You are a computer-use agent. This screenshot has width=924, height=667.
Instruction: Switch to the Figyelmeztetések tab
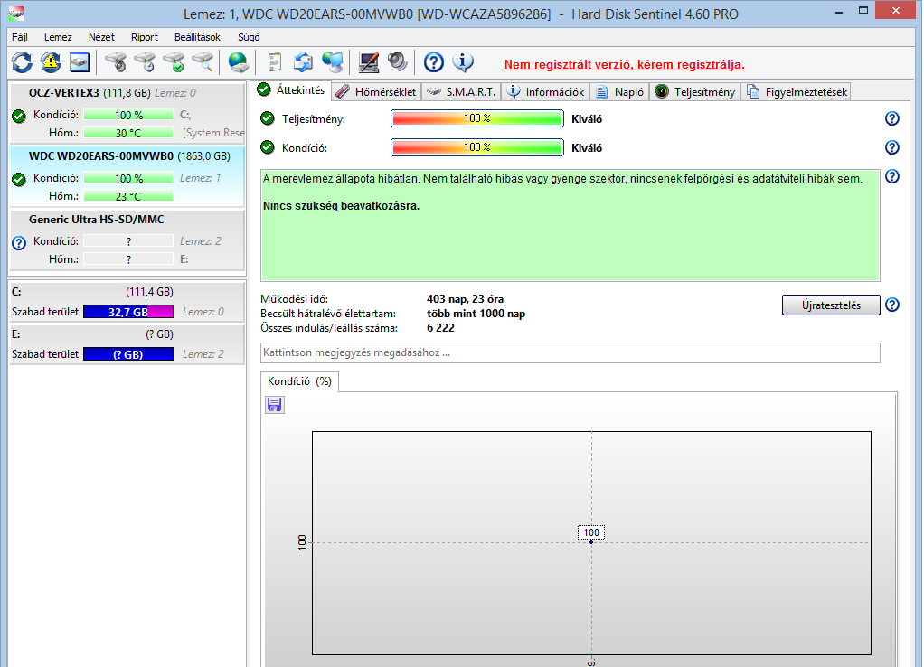coord(797,92)
